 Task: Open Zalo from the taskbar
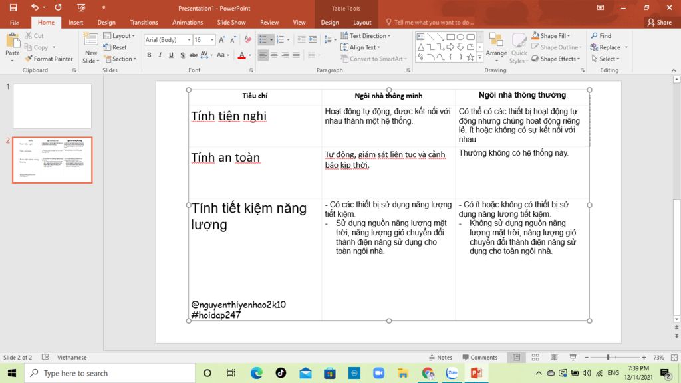tap(452, 373)
